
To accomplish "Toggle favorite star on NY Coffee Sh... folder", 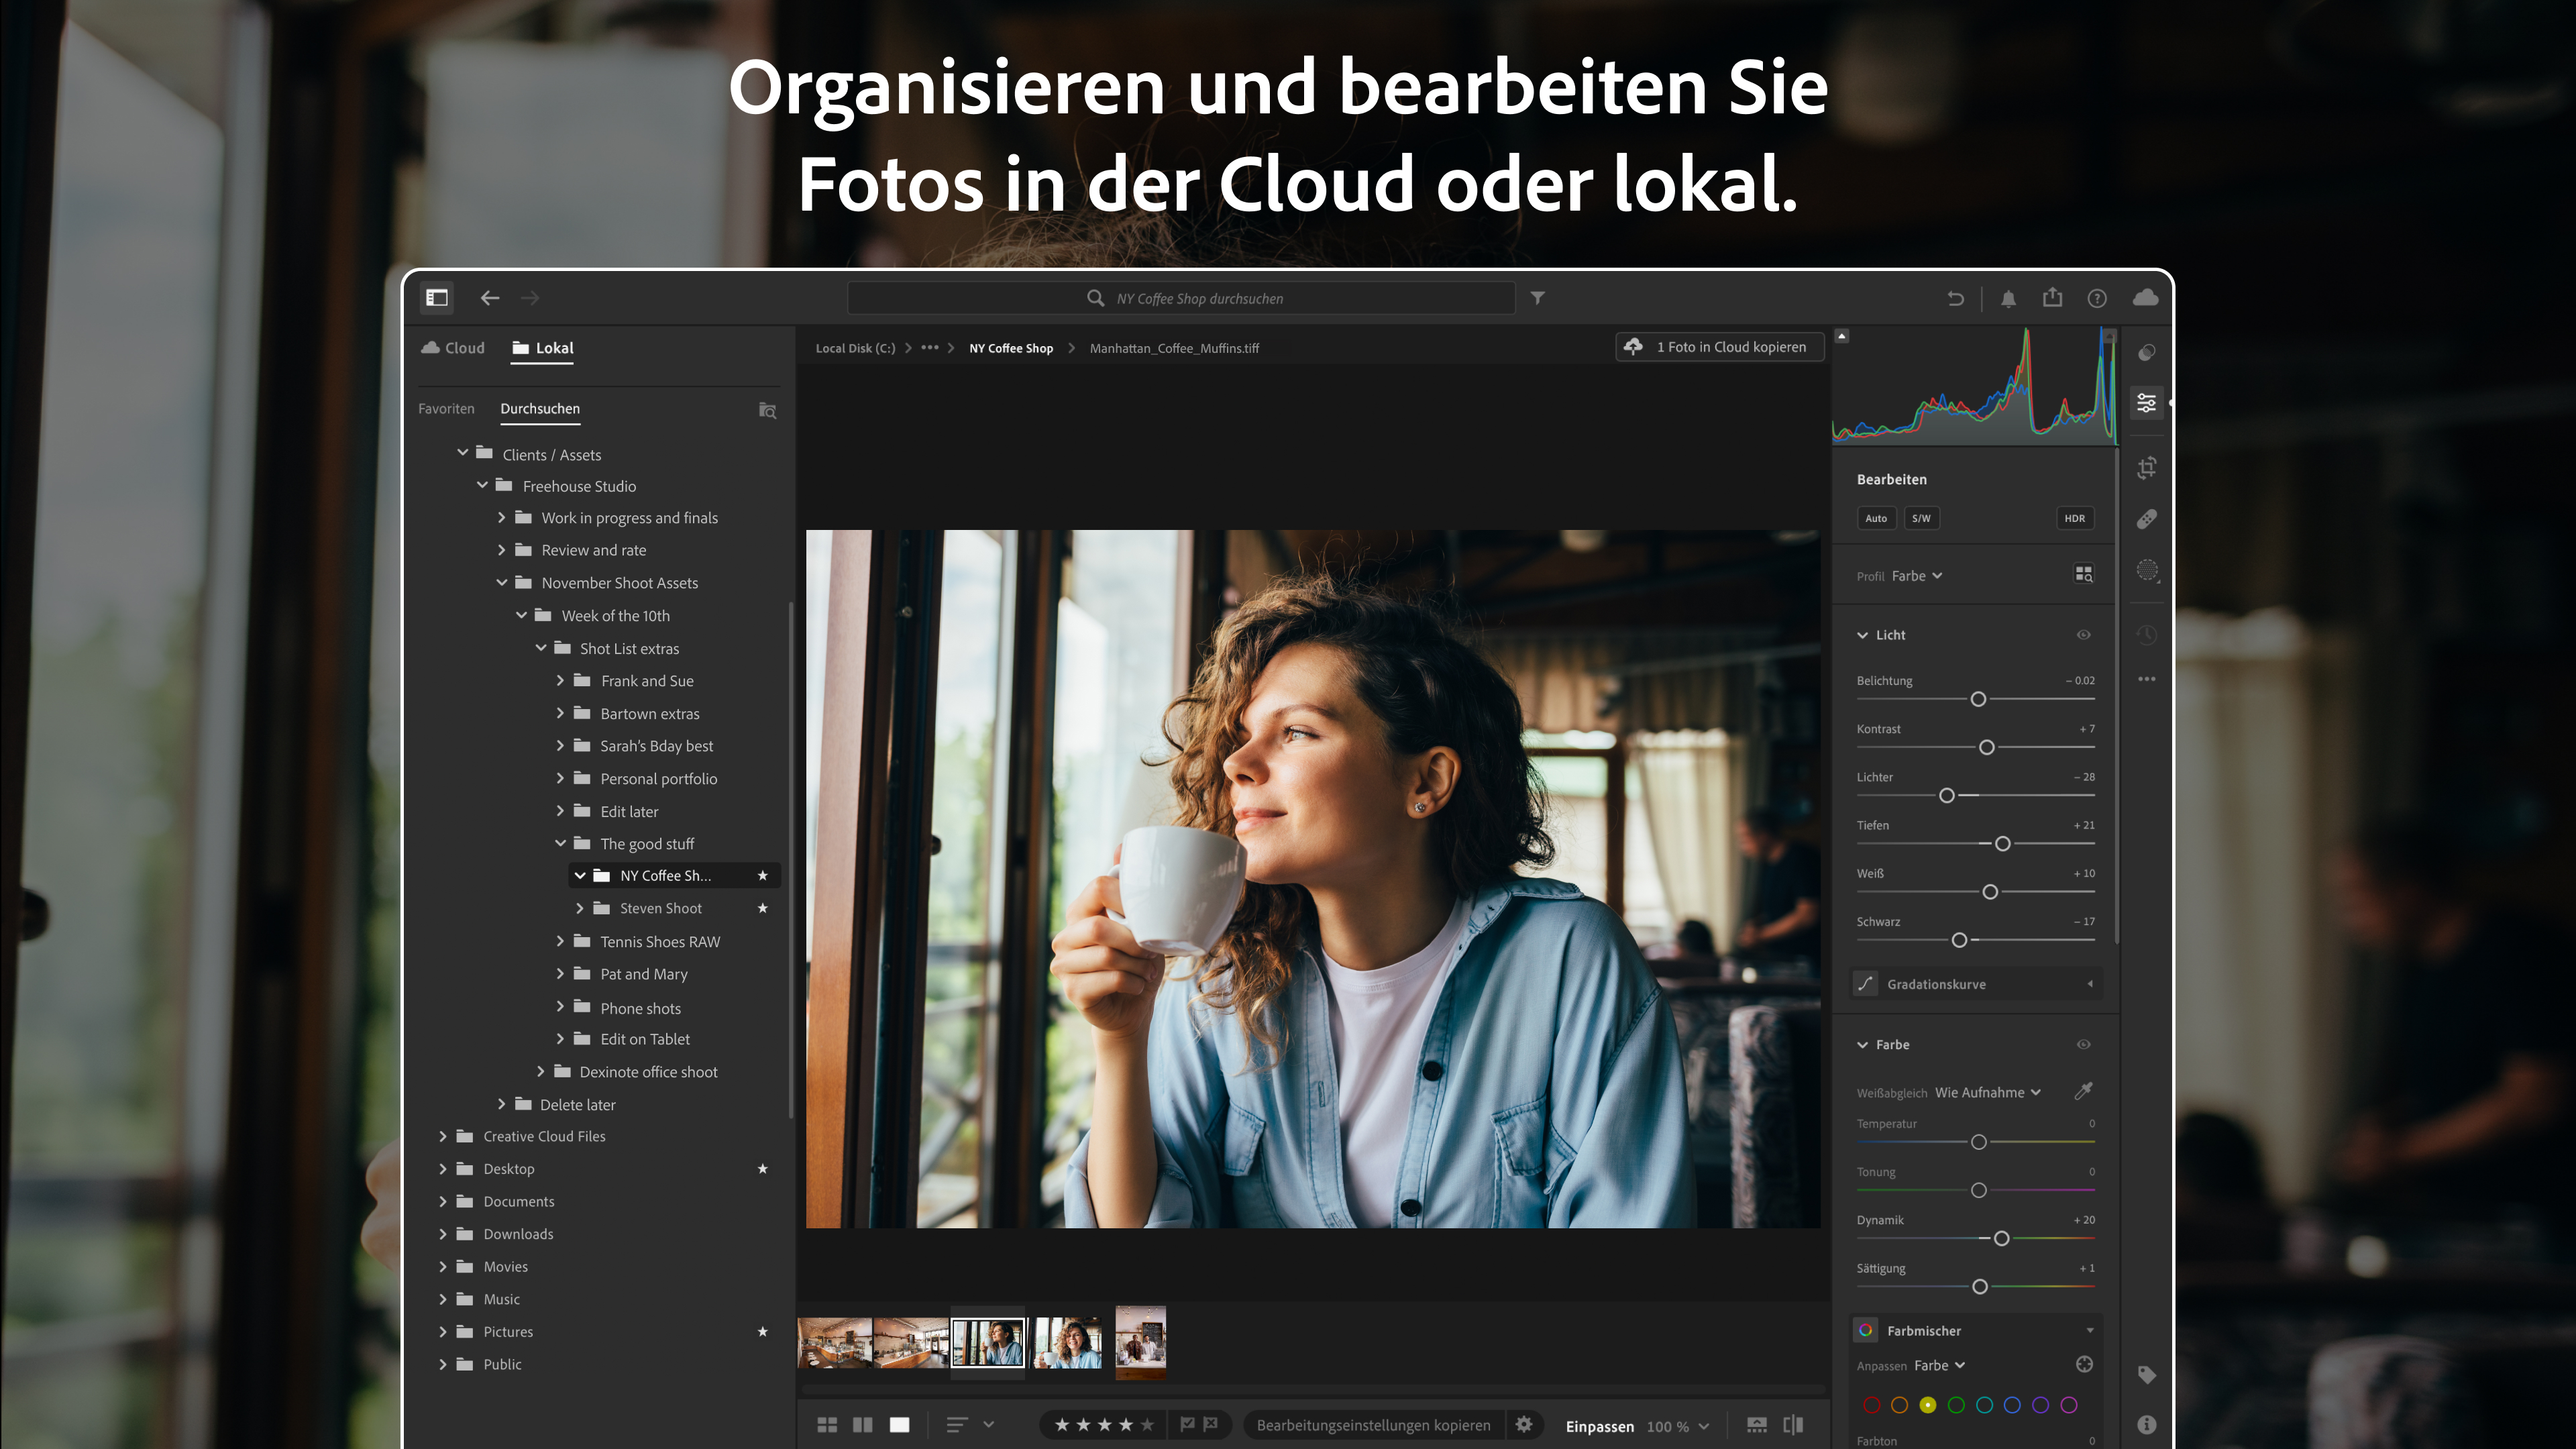I will tap(763, 876).
